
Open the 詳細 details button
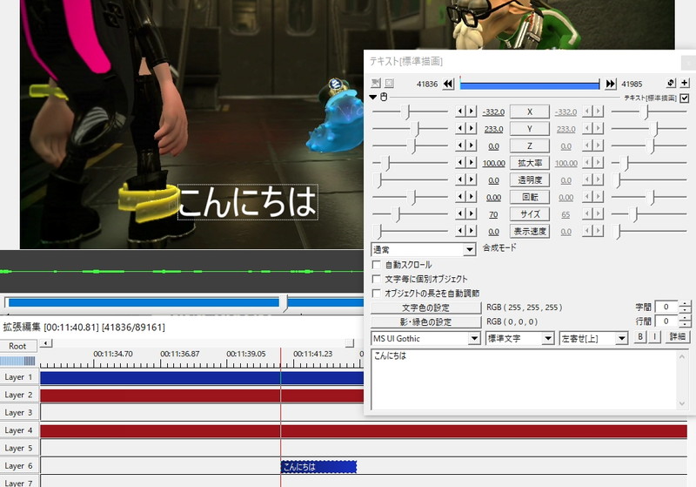(x=678, y=337)
